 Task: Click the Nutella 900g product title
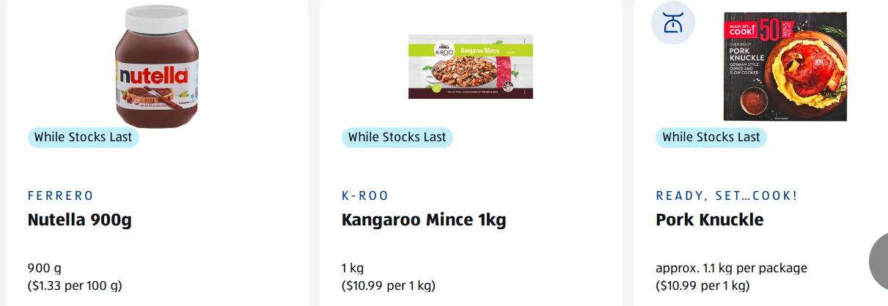(79, 220)
